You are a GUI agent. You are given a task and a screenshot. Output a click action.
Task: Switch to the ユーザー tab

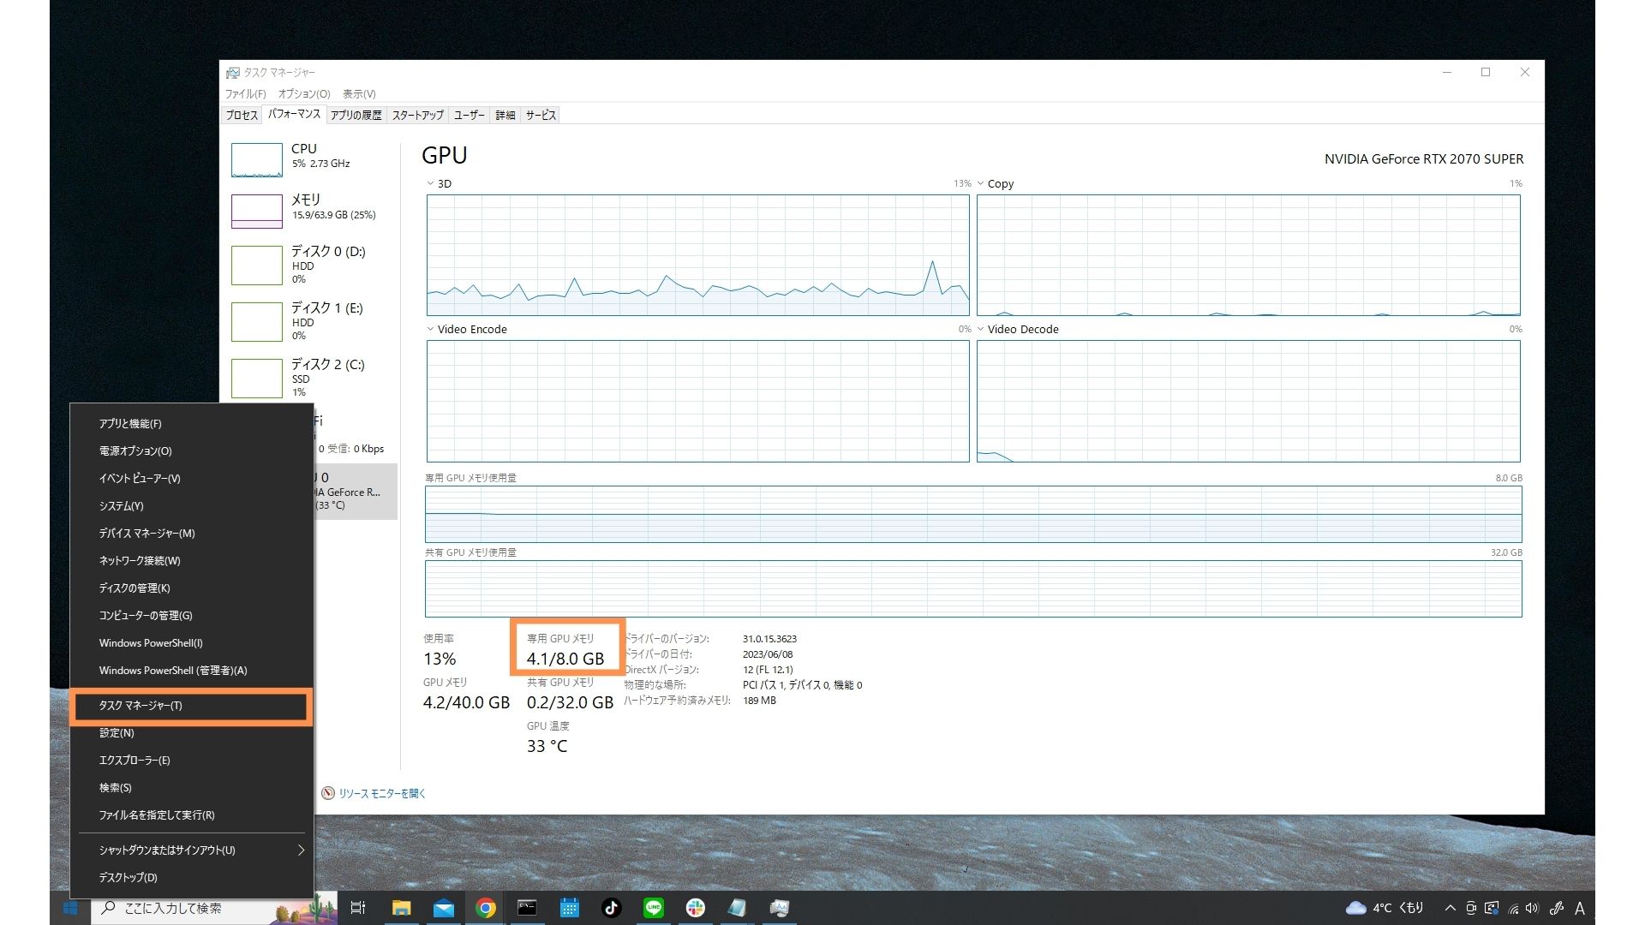pos(470,115)
